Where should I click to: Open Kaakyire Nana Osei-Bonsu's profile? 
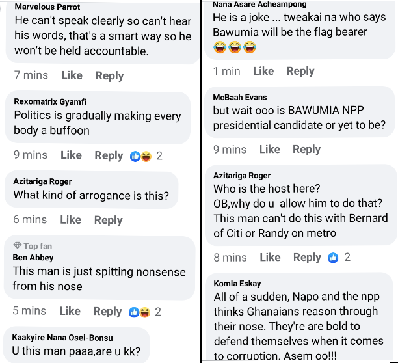pos(62,338)
